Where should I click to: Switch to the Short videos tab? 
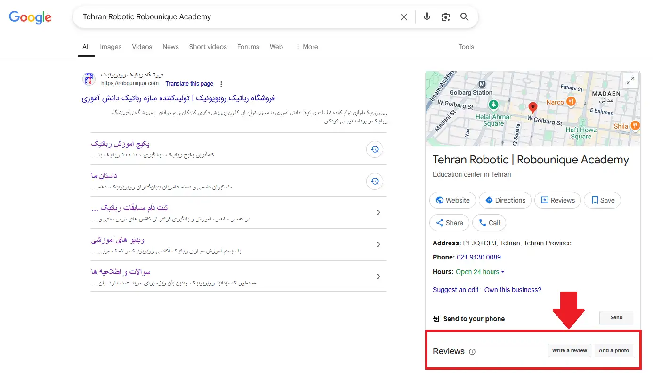[x=208, y=47]
